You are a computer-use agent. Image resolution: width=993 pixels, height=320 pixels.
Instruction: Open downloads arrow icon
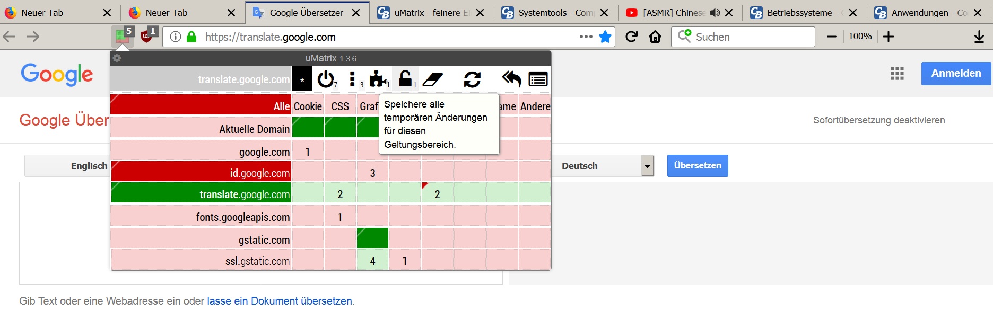979,37
